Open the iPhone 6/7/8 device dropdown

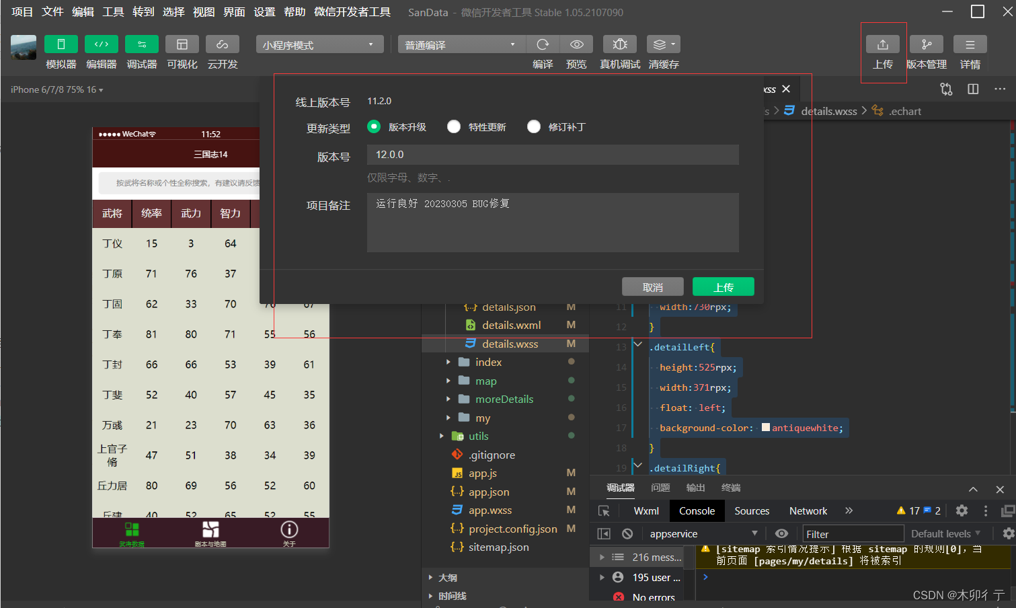[x=56, y=89]
